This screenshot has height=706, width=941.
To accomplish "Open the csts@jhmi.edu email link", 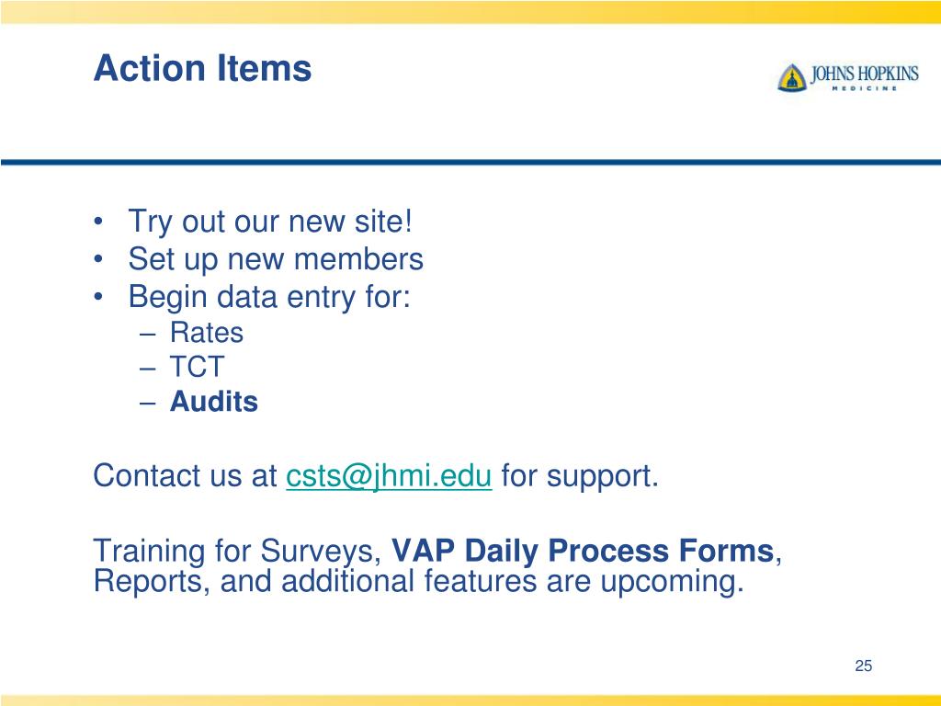I will 389,475.
